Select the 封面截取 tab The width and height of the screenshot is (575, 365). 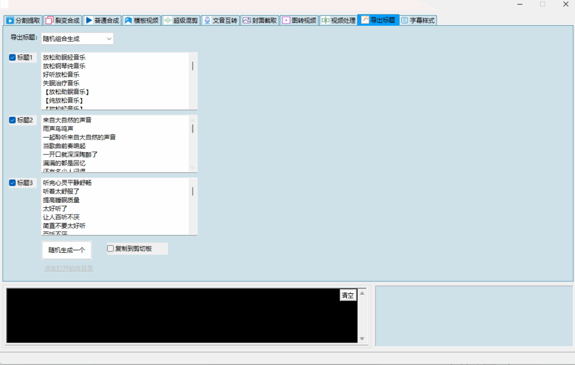(x=260, y=21)
